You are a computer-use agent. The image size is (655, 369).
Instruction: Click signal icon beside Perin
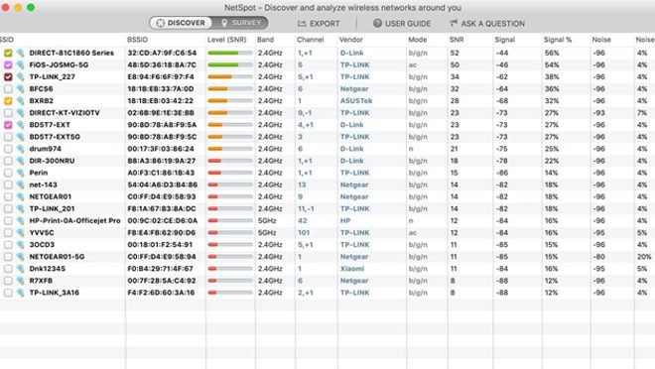click(20, 173)
